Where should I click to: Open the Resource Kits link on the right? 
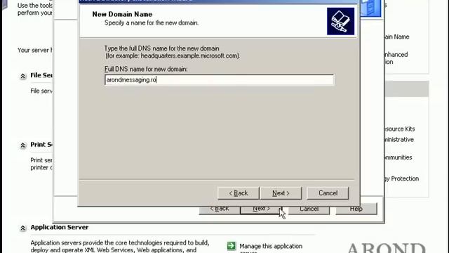(x=400, y=129)
